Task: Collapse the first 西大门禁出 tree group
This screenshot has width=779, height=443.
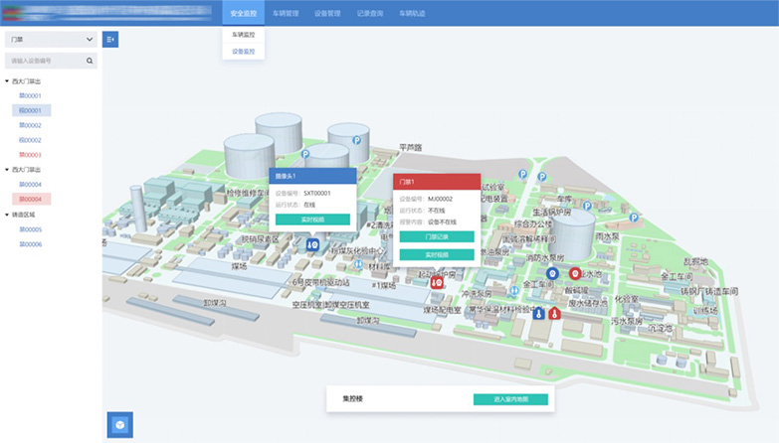Action: [x=8, y=81]
